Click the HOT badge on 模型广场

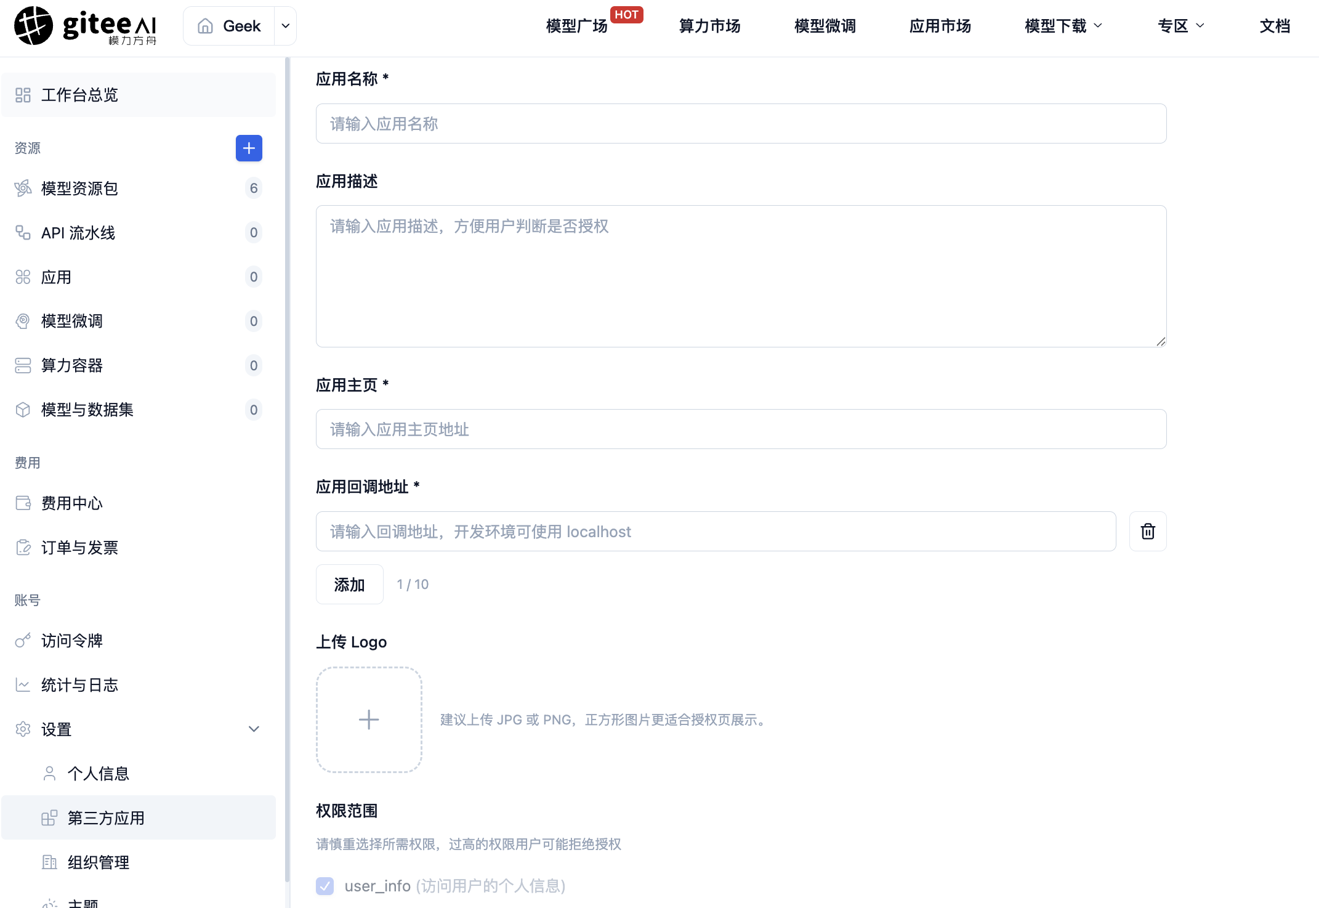626,15
